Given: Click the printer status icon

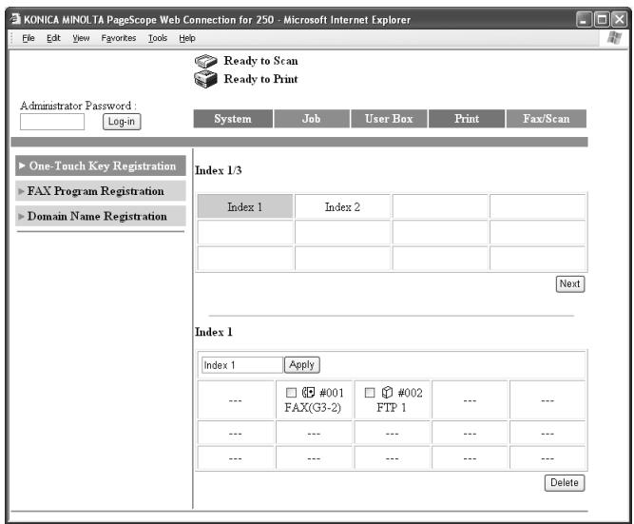Looking at the screenshot, I should point(206,79).
